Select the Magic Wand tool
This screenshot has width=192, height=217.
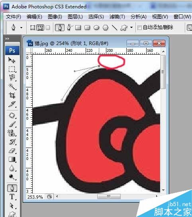pyautogui.click(x=12, y=87)
